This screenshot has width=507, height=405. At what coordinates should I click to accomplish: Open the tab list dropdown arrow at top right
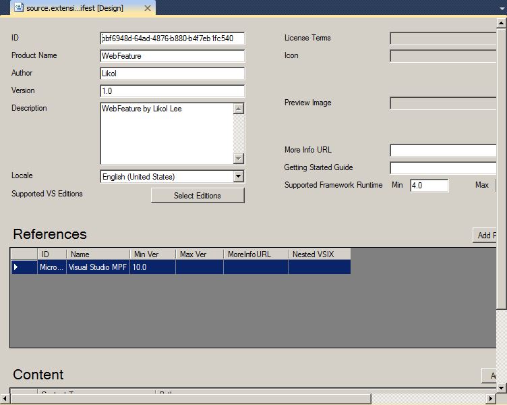pos(502,9)
